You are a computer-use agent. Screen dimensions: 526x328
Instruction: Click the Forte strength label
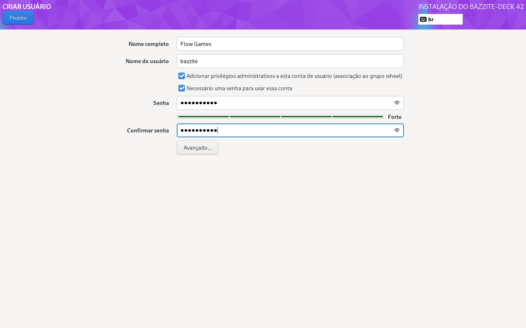click(394, 117)
